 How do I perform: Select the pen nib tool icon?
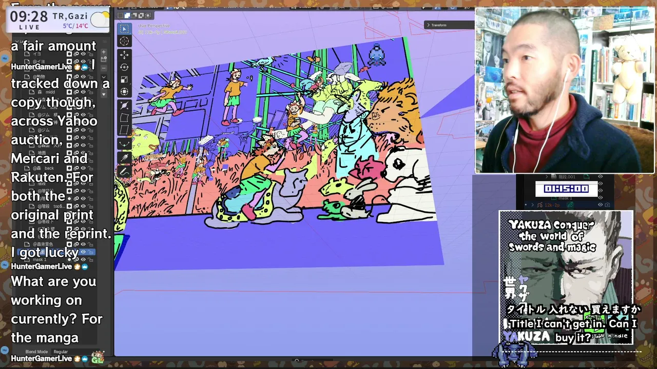click(x=124, y=158)
